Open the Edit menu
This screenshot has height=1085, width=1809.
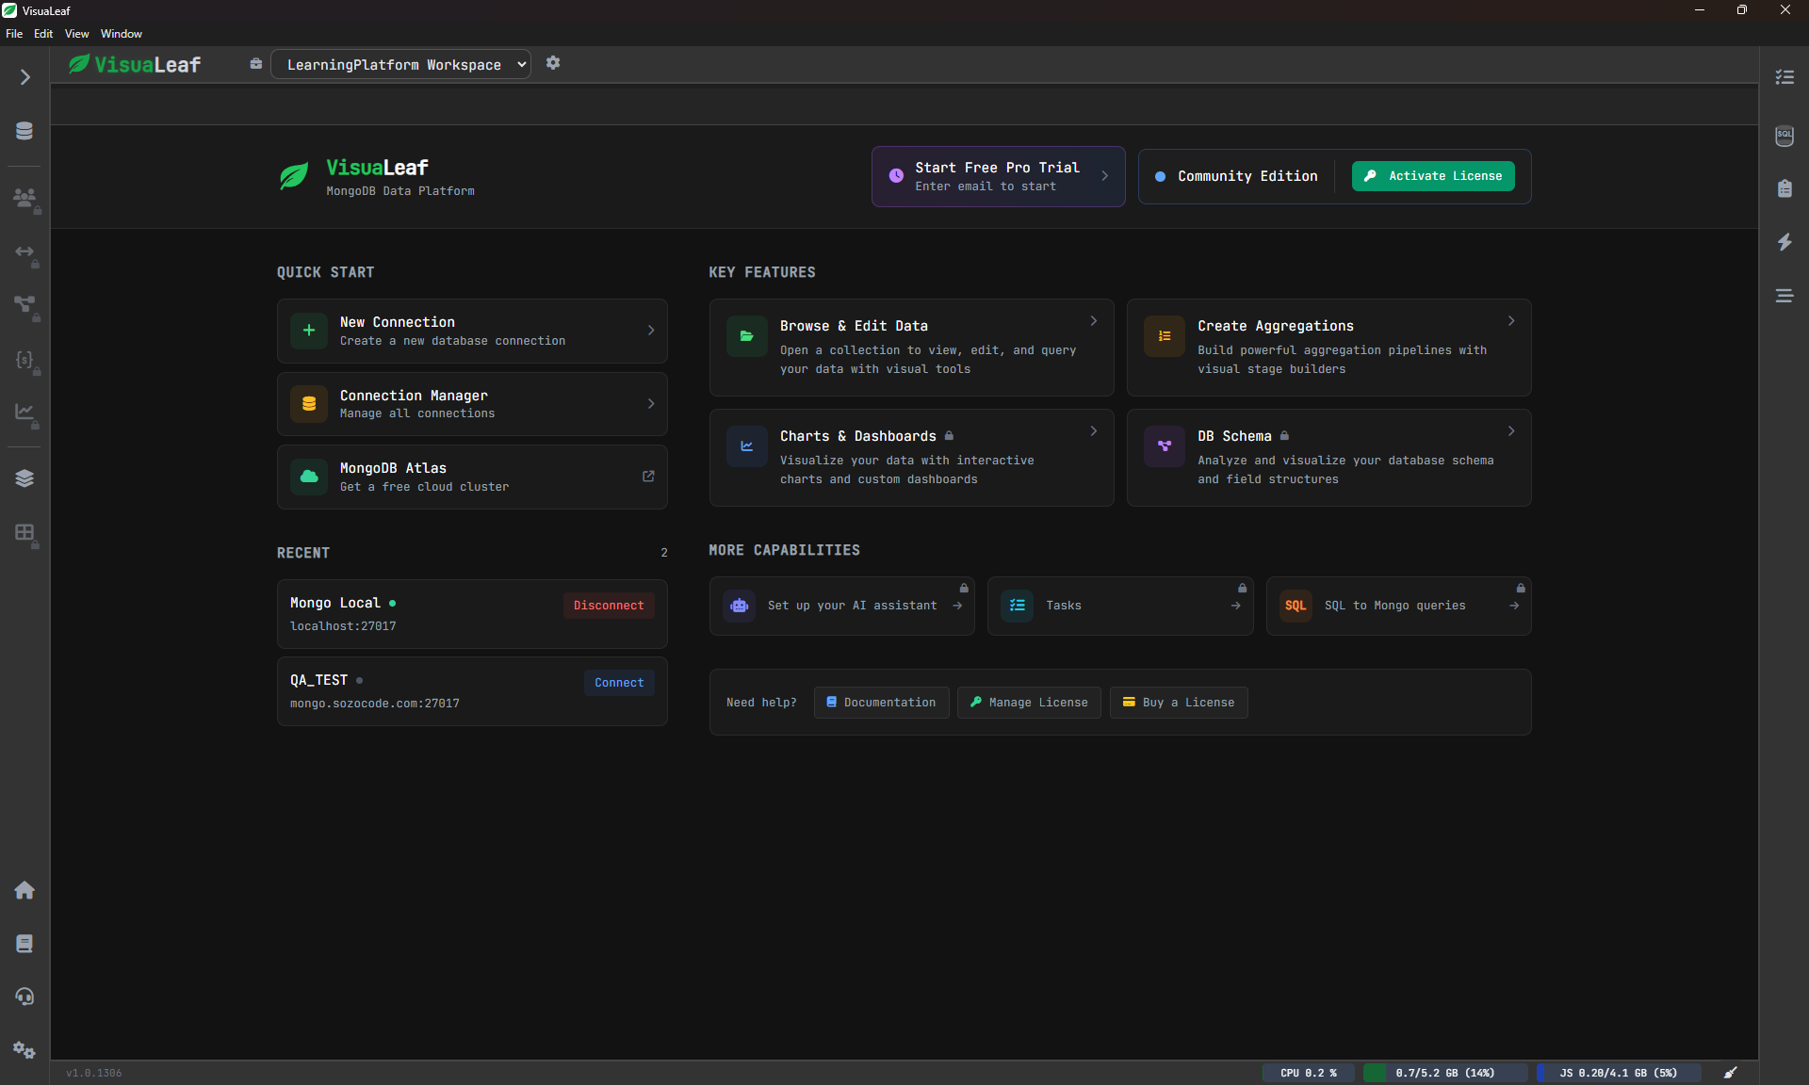click(x=43, y=33)
